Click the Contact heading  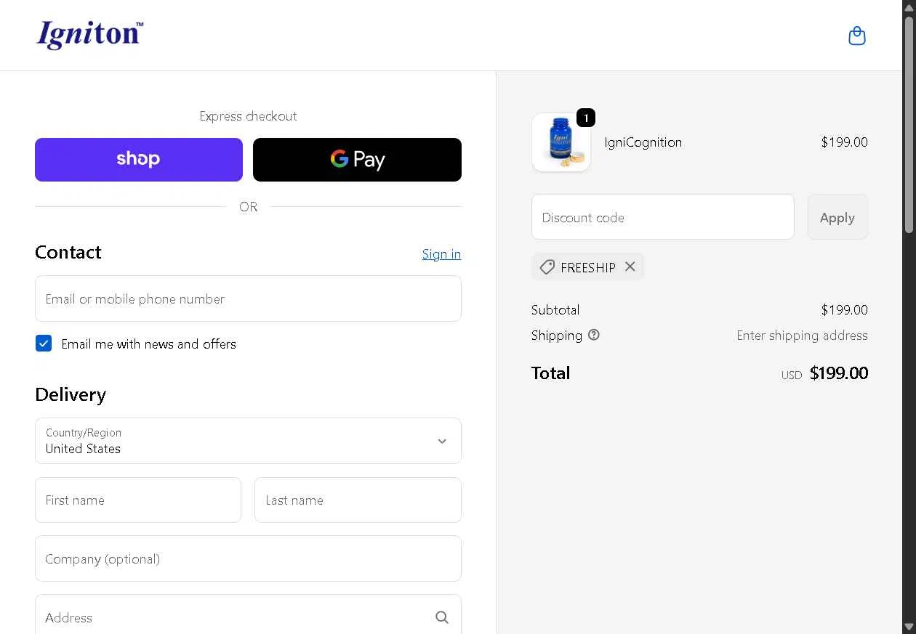[x=68, y=252]
